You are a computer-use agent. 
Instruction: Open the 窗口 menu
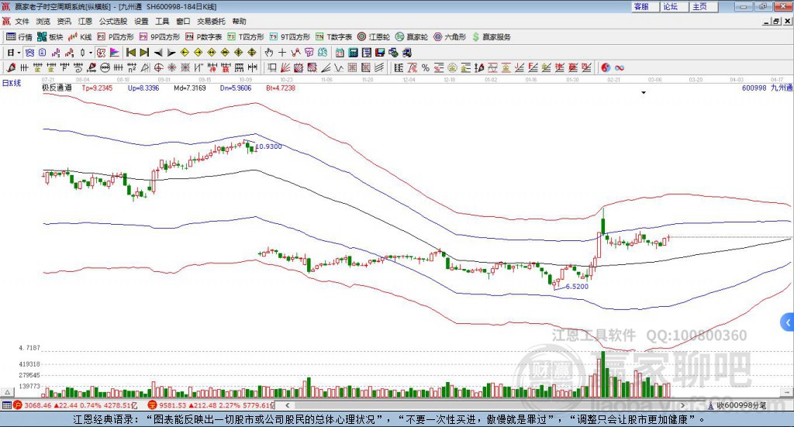(183, 21)
